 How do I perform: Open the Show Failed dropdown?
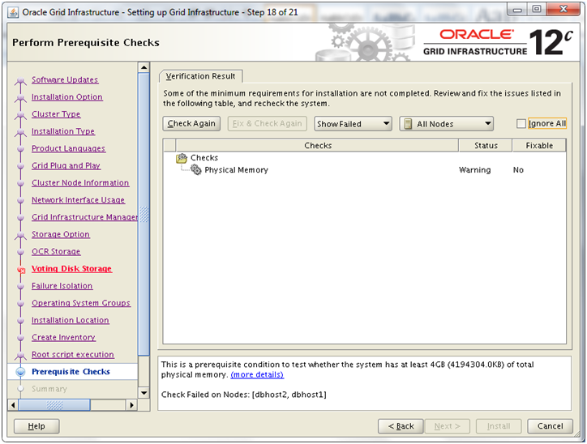pyautogui.click(x=353, y=124)
